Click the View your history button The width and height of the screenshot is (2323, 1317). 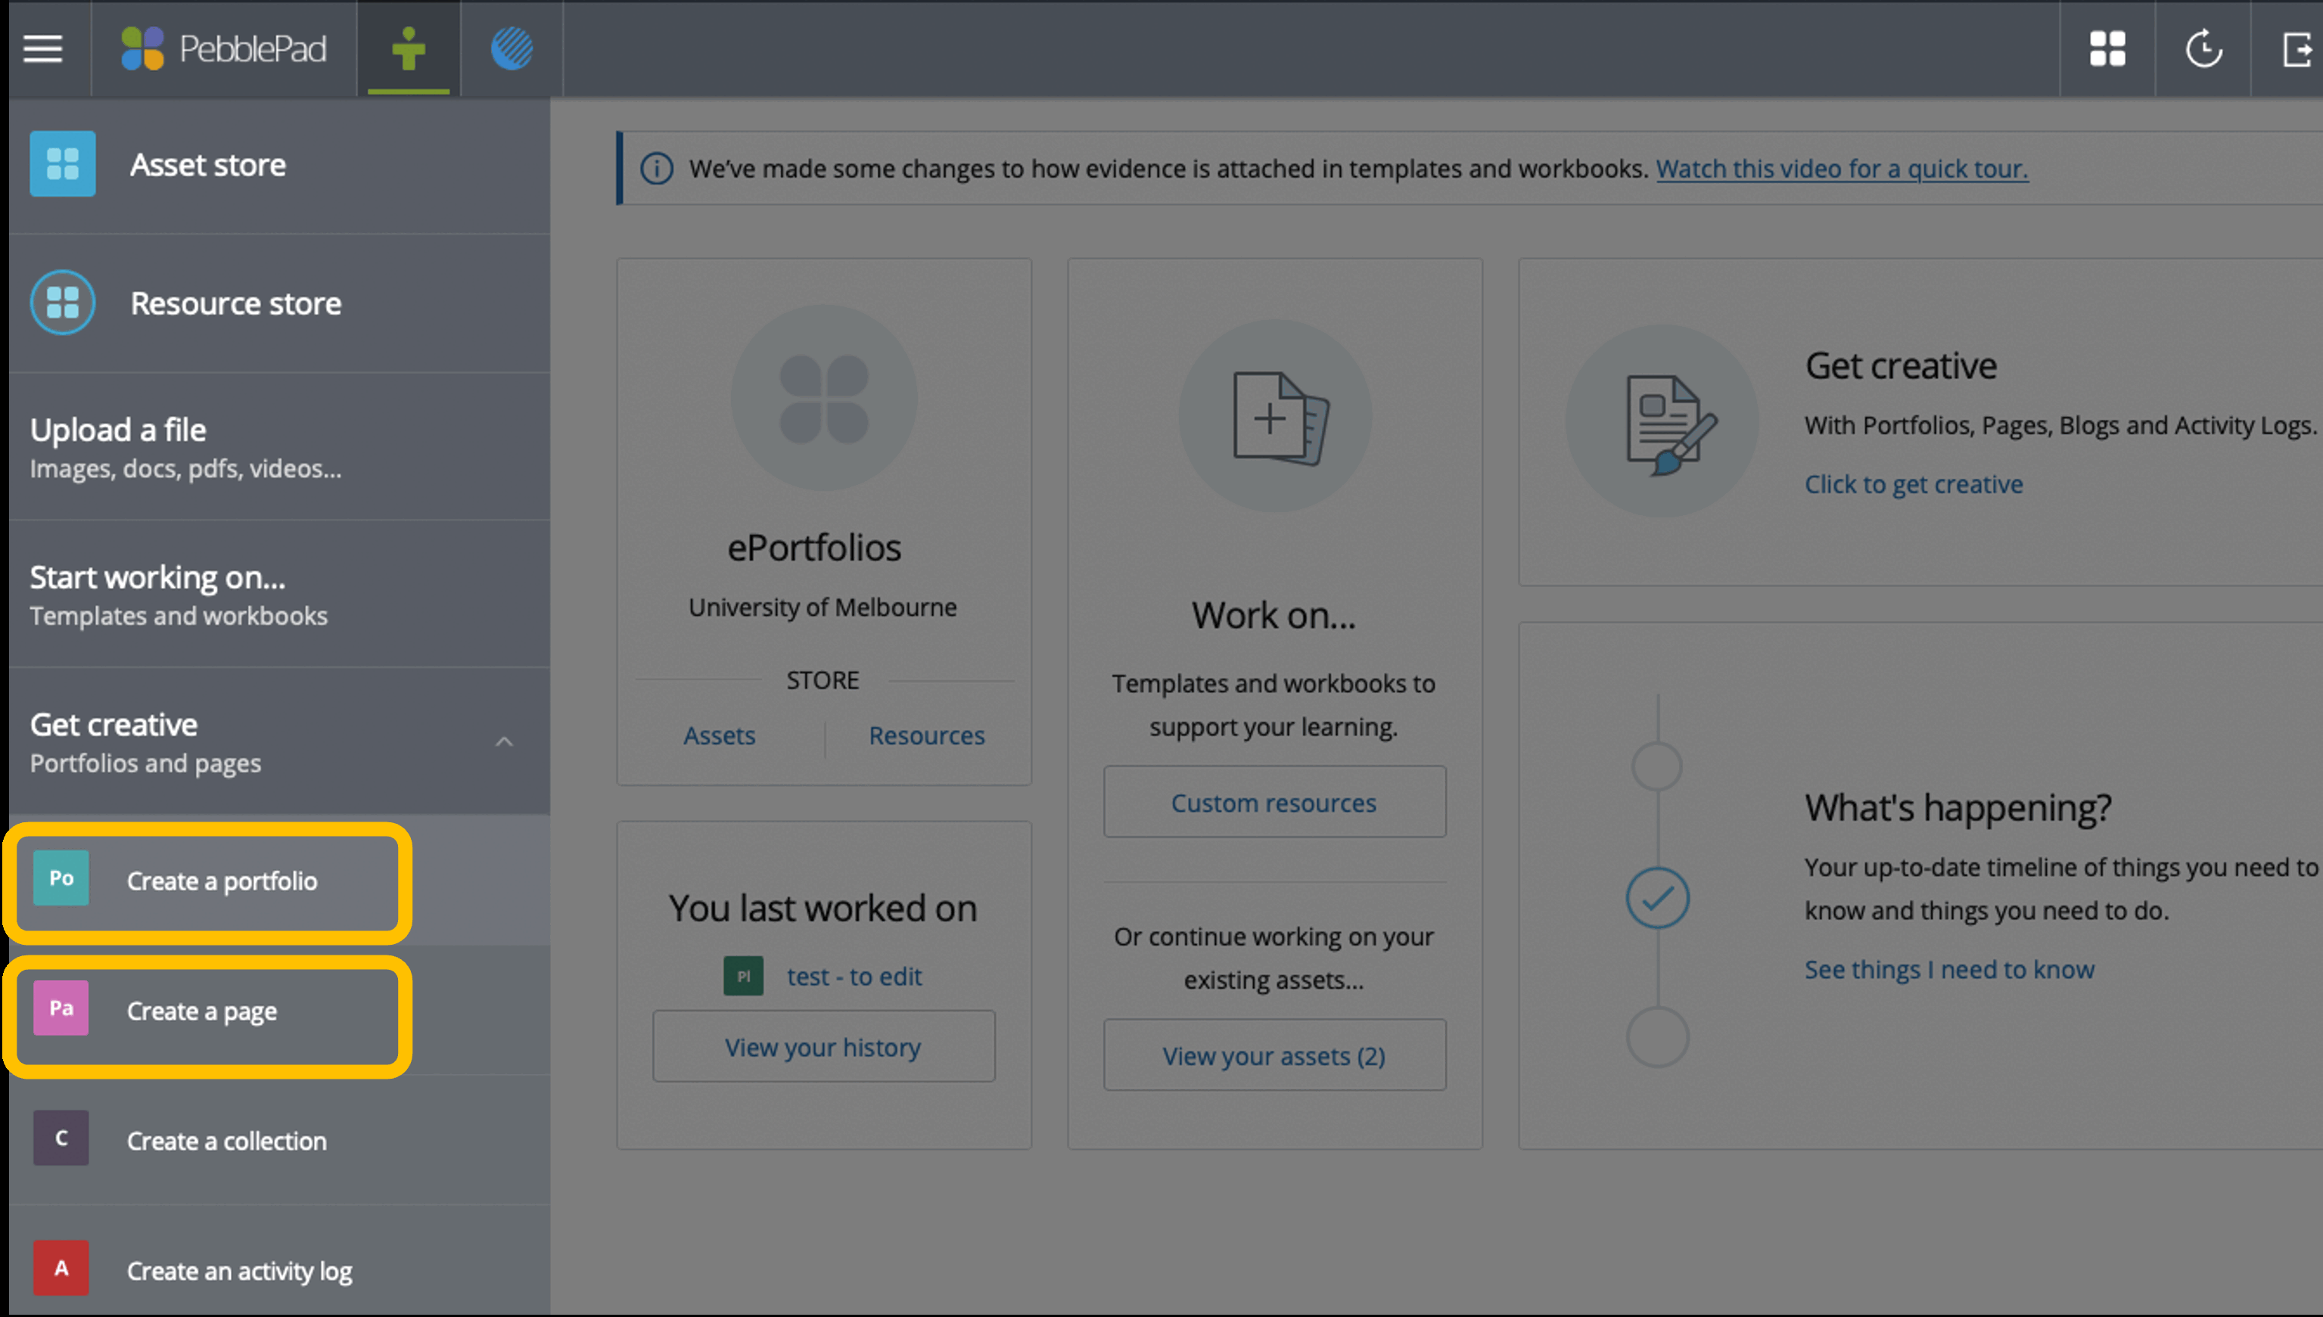[x=824, y=1046]
